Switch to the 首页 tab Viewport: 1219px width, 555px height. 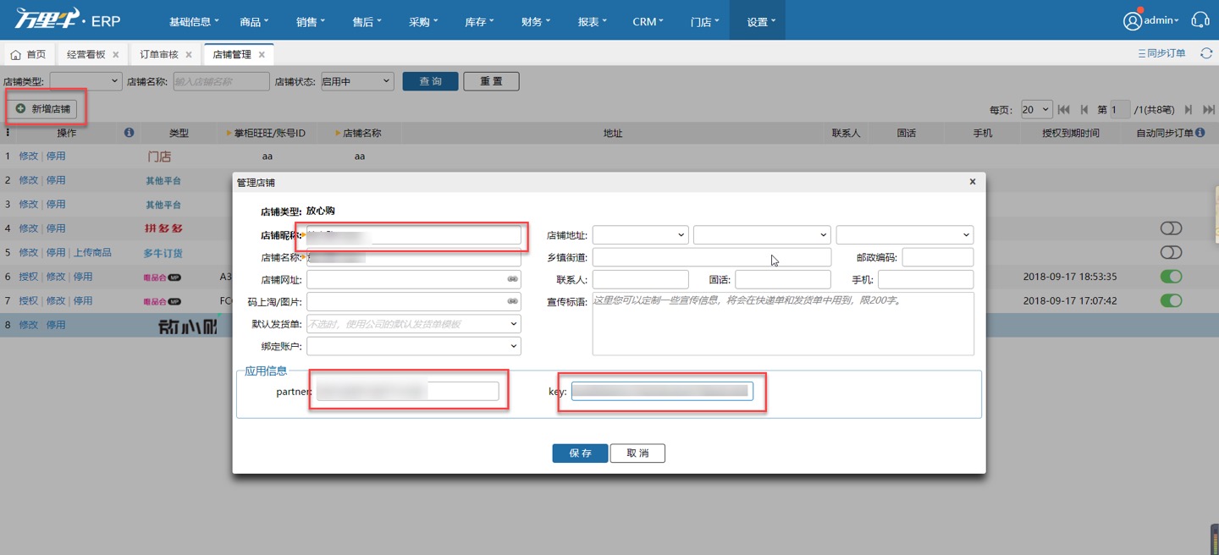pos(29,55)
